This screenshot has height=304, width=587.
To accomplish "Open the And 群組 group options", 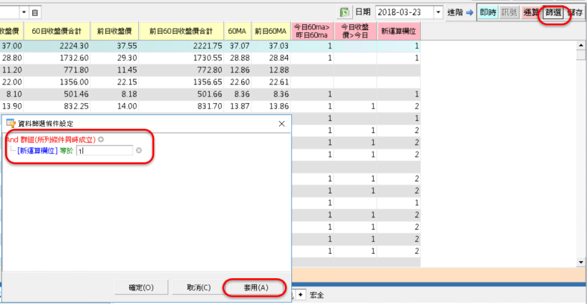I will [51, 140].
